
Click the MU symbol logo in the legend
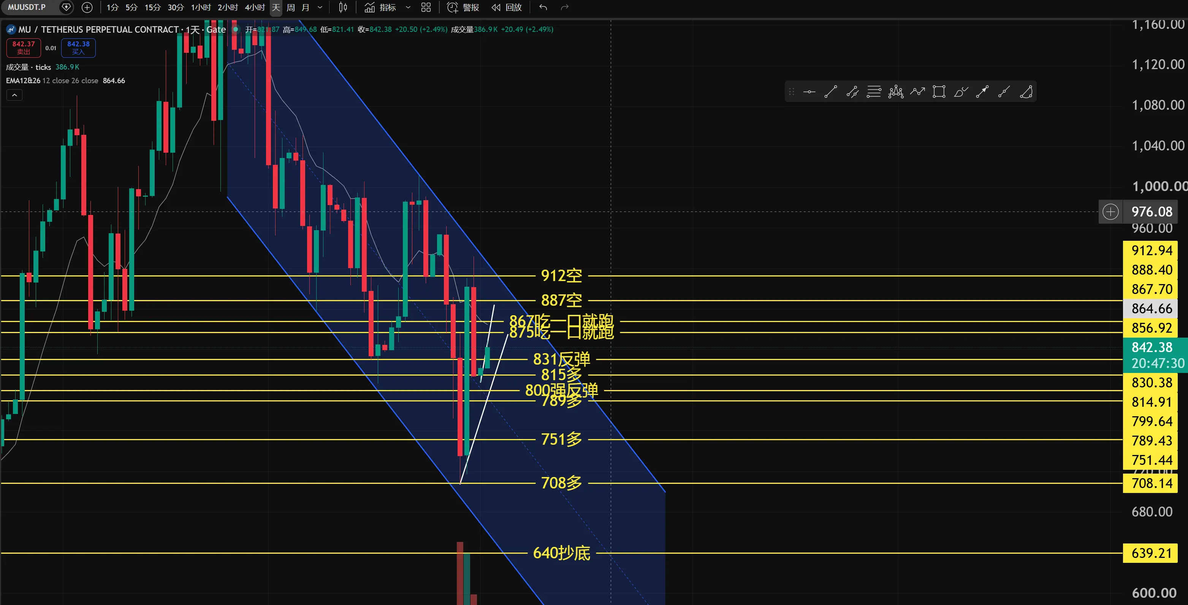point(11,30)
